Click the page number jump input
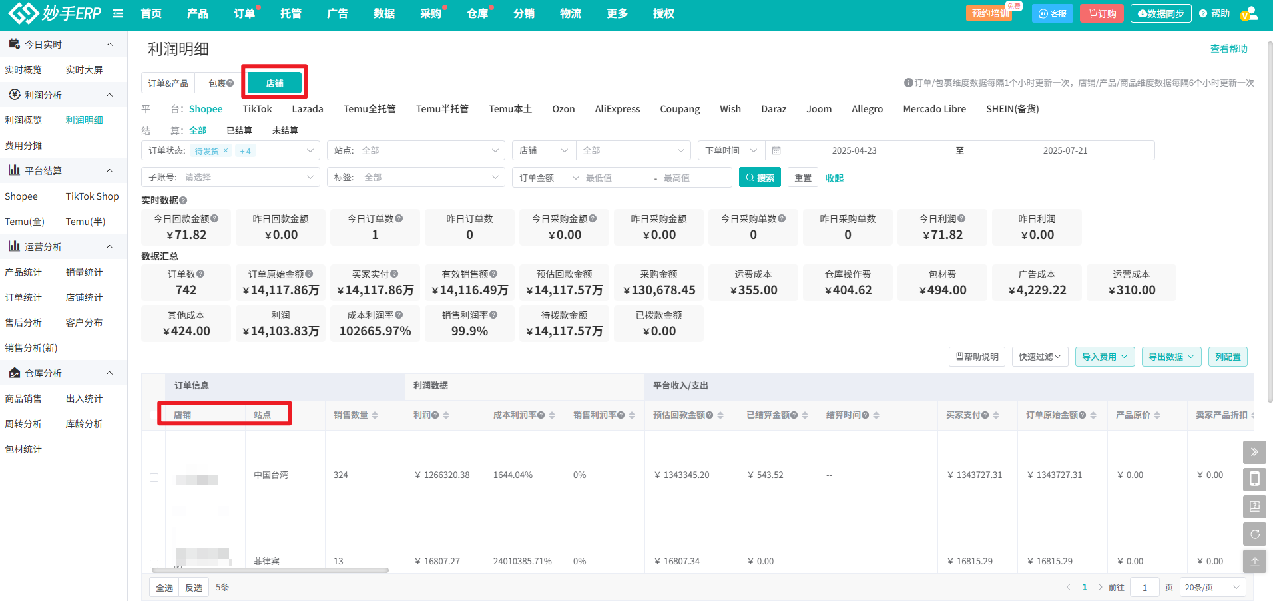Screen dimensions: 1273x601 pyautogui.click(x=1145, y=588)
